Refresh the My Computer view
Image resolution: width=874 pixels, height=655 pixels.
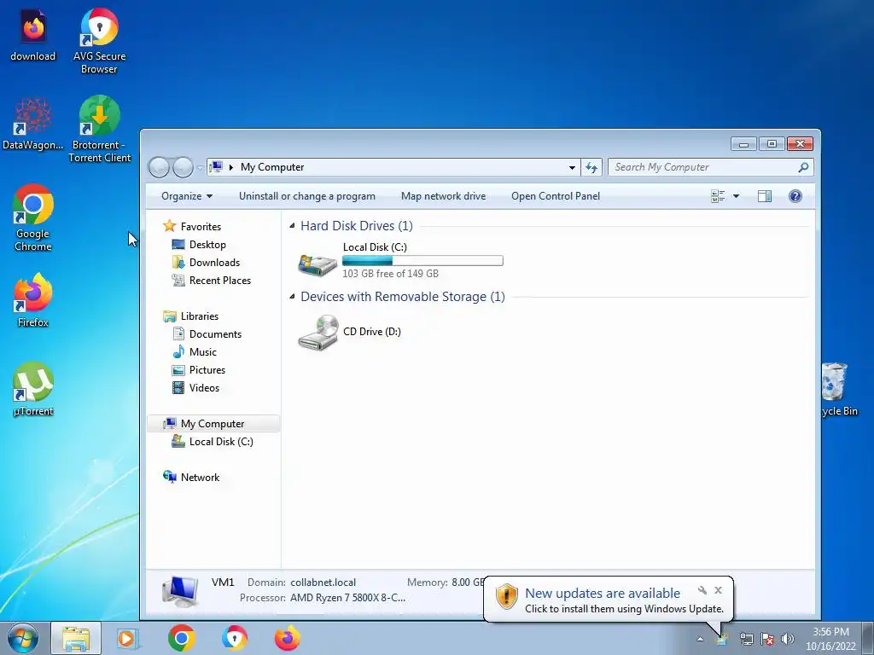point(591,167)
